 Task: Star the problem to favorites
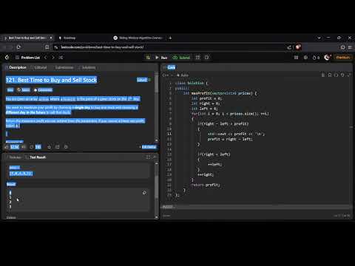49,147
